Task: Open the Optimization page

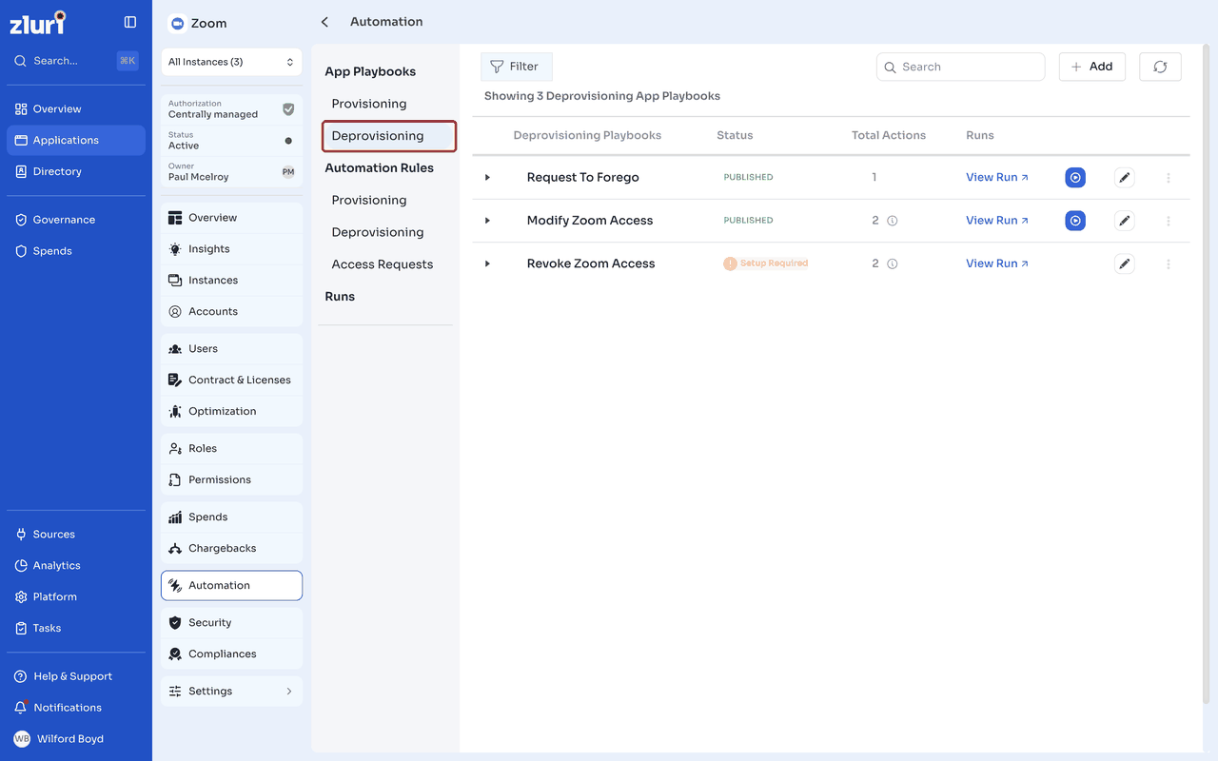Action: click(231, 412)
